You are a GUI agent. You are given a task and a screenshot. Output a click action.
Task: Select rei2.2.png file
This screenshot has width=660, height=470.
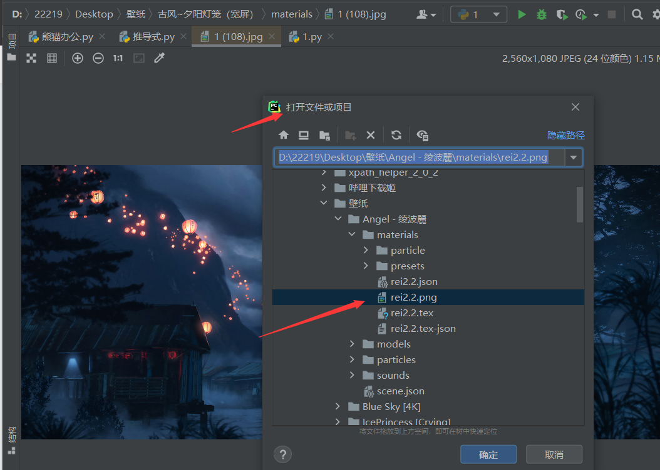click(428, 297)
